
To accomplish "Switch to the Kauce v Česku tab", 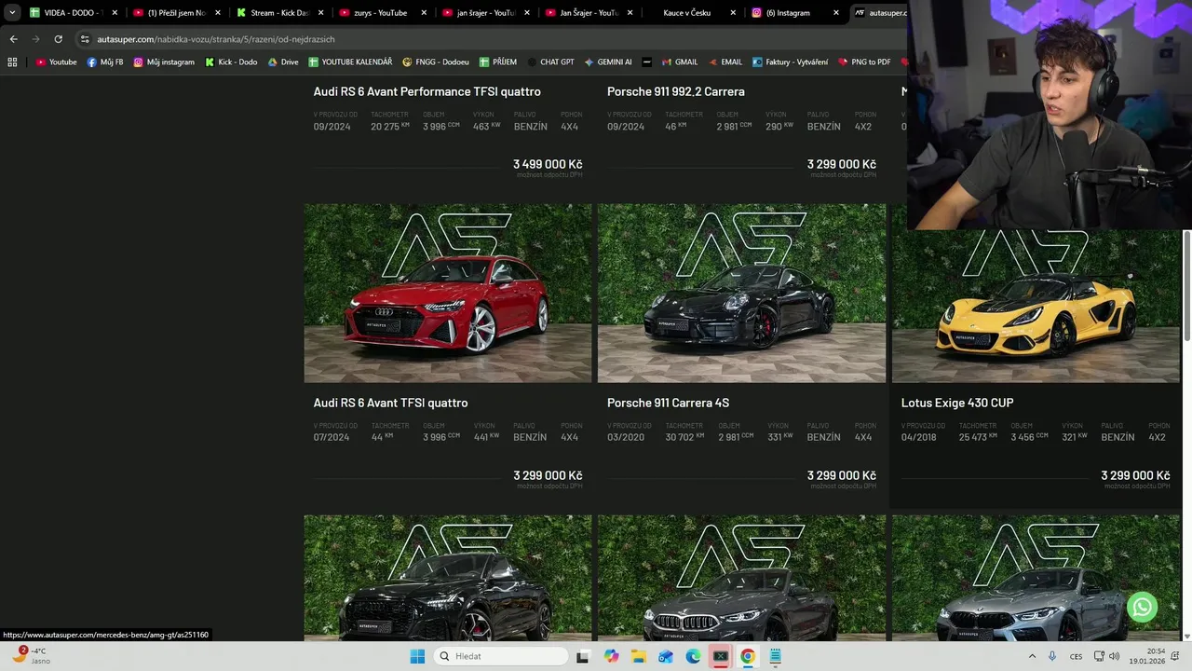I will pos(691,13).
